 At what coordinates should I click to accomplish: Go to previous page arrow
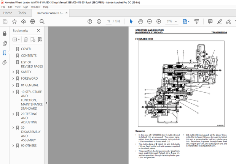(90, 22)
